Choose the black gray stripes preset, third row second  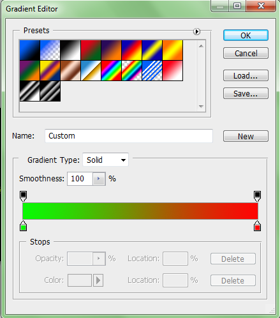click(x=50, y=91)
